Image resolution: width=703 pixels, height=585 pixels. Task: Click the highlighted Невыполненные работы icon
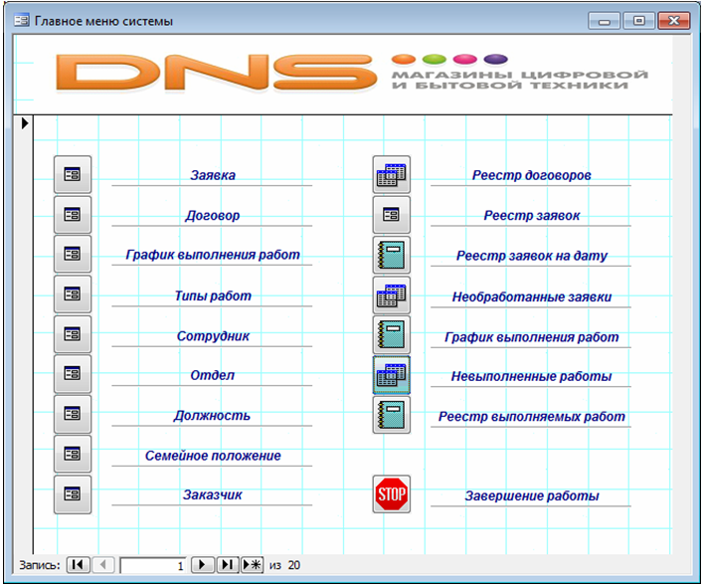pyautogui.click(x=391, y=375)
